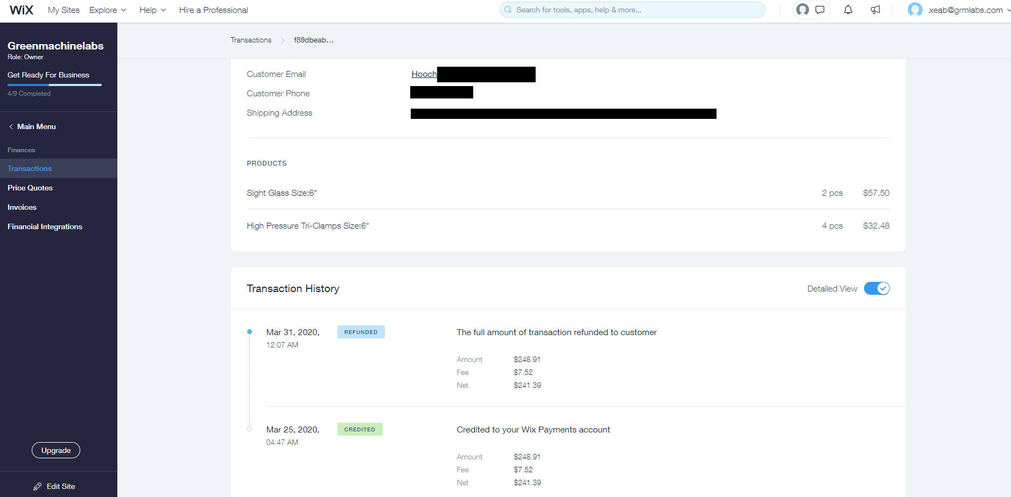Open the megaphone announcements icon

tap(875, 10)
